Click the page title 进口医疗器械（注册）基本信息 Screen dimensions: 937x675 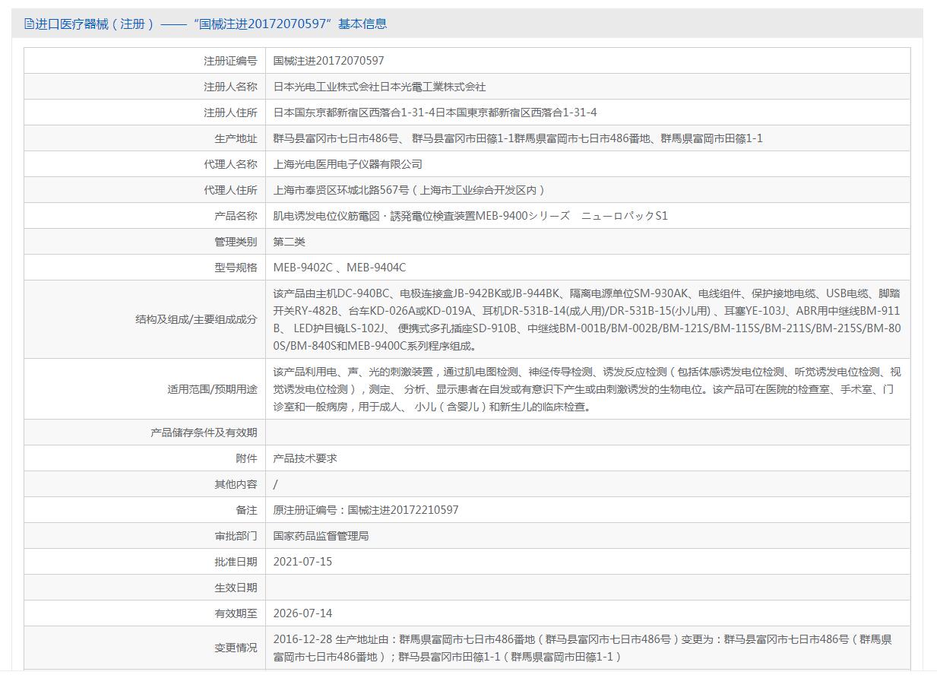211,24
